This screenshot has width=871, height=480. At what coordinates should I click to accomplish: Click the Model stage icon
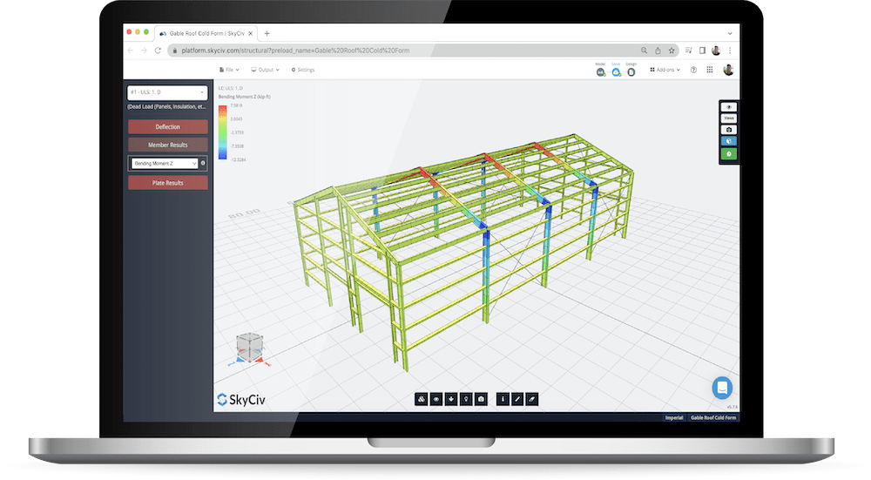pyautogui.click(x=600, y=72)
